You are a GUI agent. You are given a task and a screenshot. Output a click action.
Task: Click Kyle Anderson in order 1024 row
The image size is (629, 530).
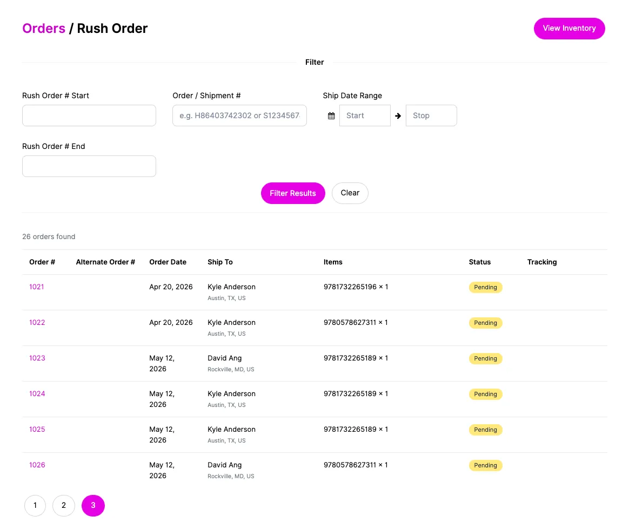coord(231,394)
